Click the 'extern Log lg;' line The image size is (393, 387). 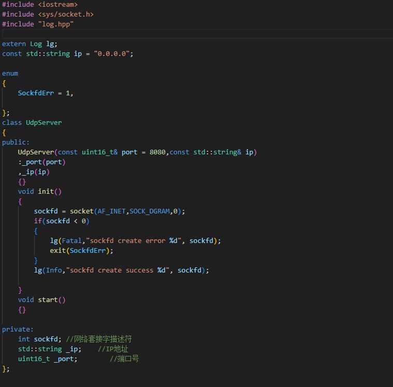pyautogui.click(x=30, y=44)
